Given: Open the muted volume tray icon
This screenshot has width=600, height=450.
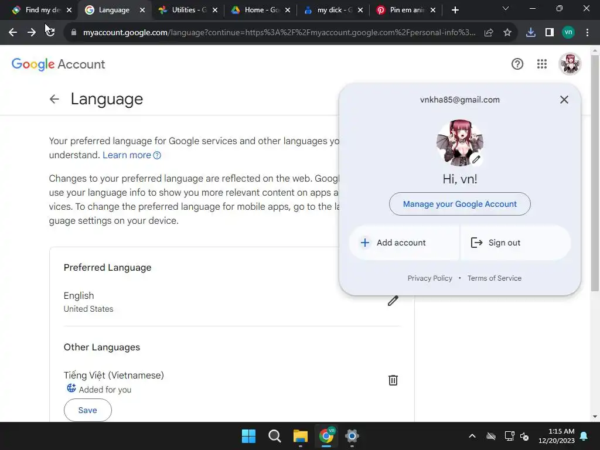Looking at the screenshot, I should [524, 436].
